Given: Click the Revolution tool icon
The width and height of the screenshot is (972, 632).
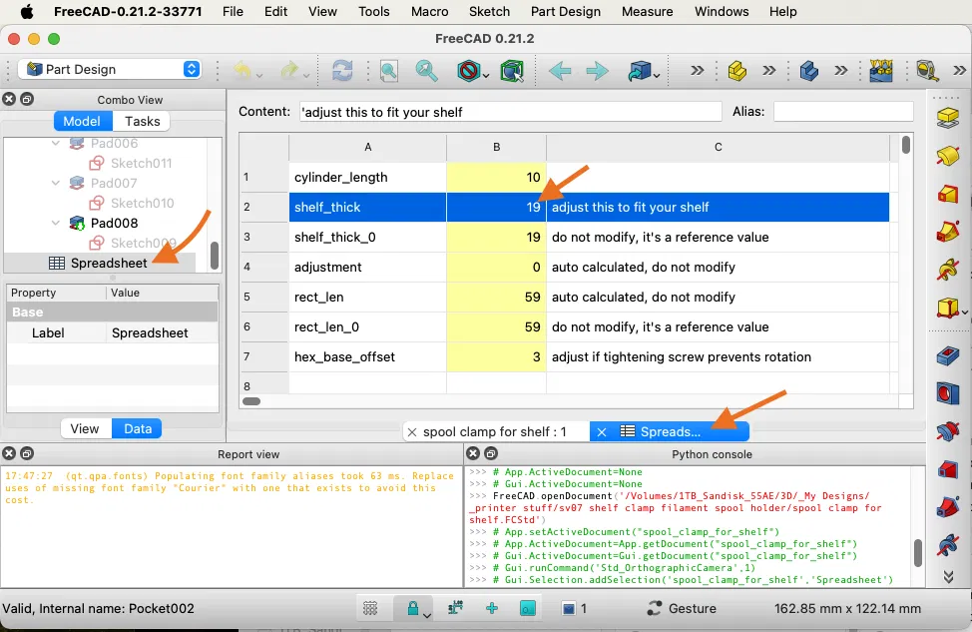Looking at the screenshot, I should 948,155.
